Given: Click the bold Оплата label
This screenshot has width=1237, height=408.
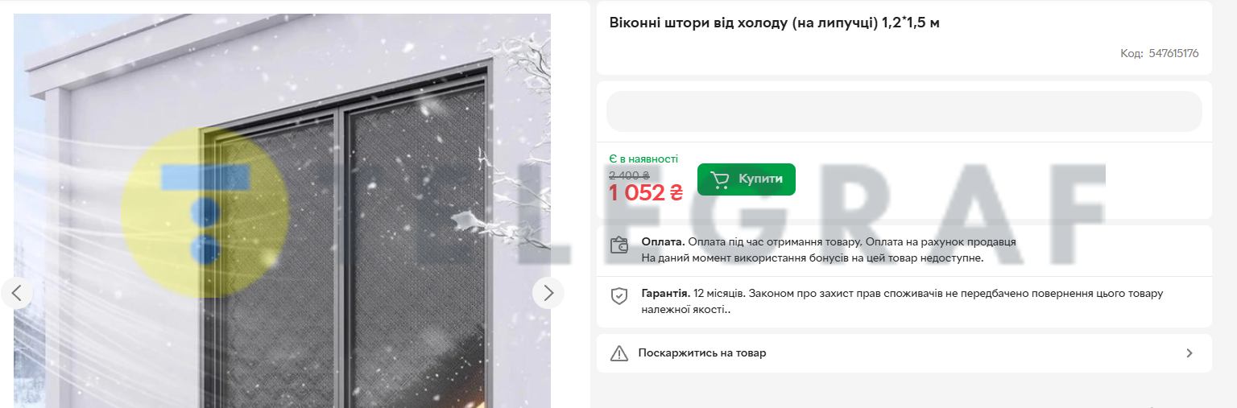Looking at the screenshot, I should 663,241.
